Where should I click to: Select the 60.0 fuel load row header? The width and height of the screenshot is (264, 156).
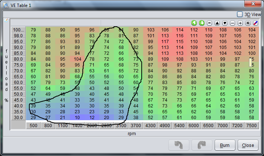(x=18, y=83)
